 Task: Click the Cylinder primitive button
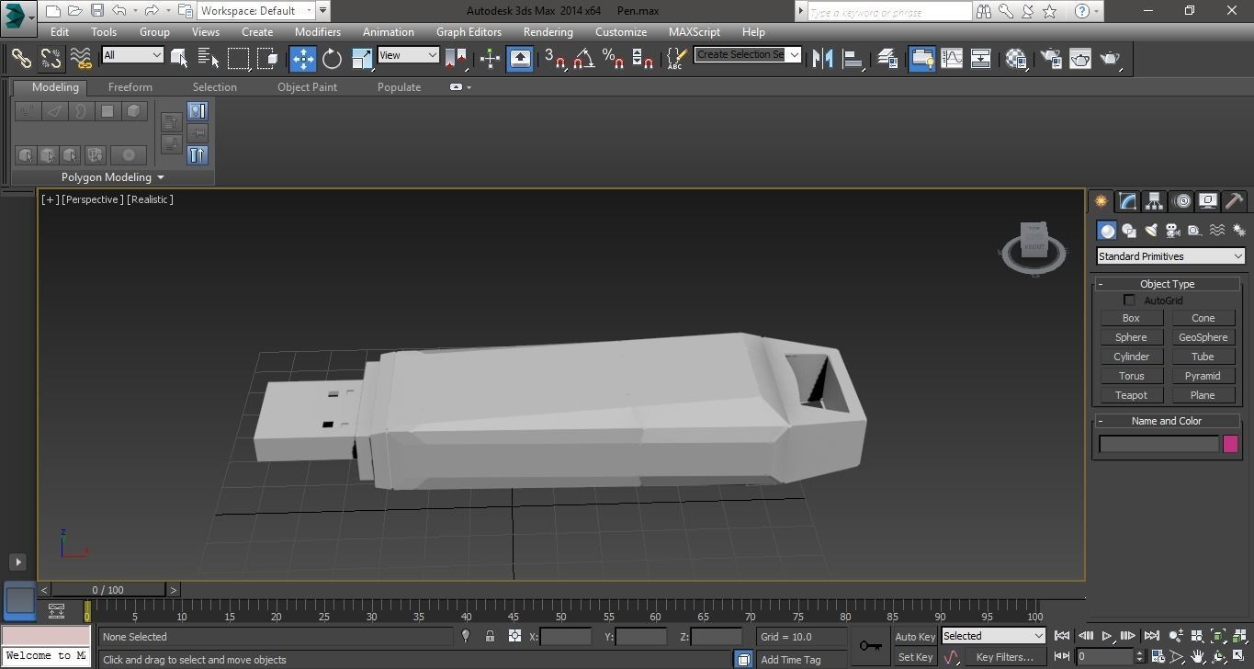(x=1131, y=357)
